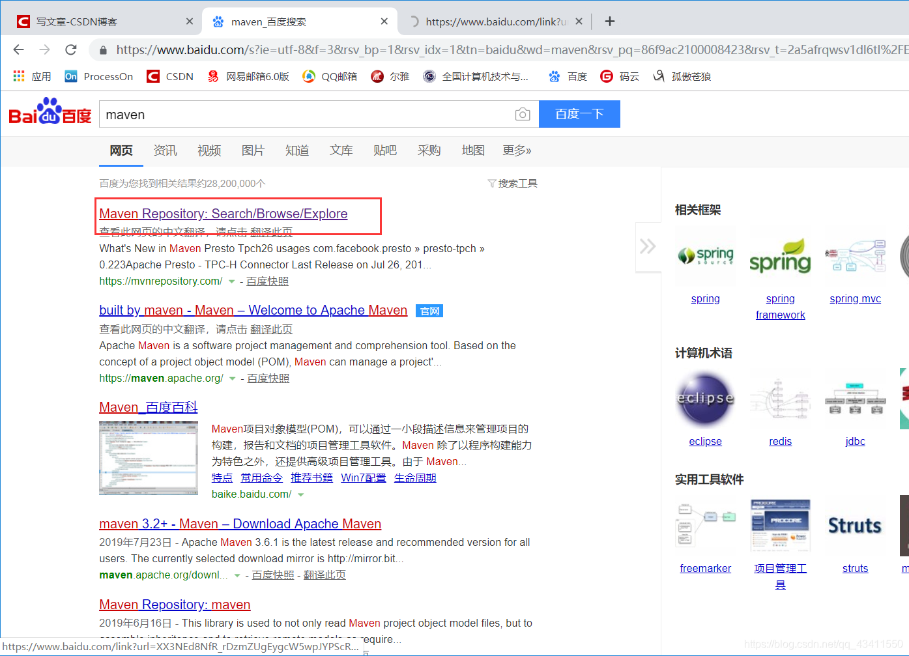Close the 写文章-CSDN博客 tab
909x656 pixels.
190,21
